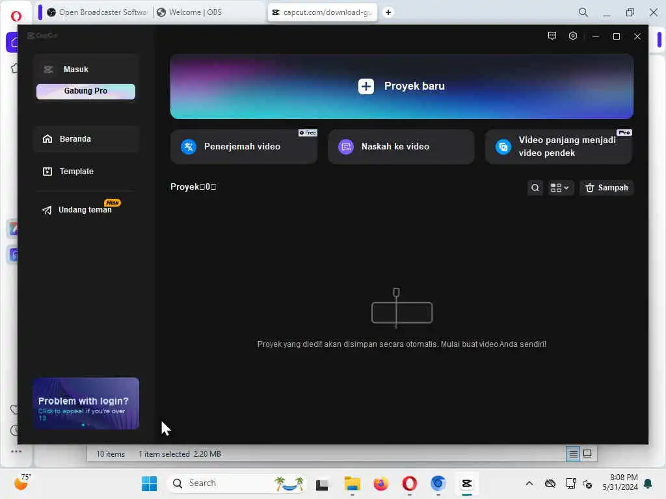This screenshot has width=666, height=499.
Task: Click the Naskah ke video script icon
Action: (346, 147)
